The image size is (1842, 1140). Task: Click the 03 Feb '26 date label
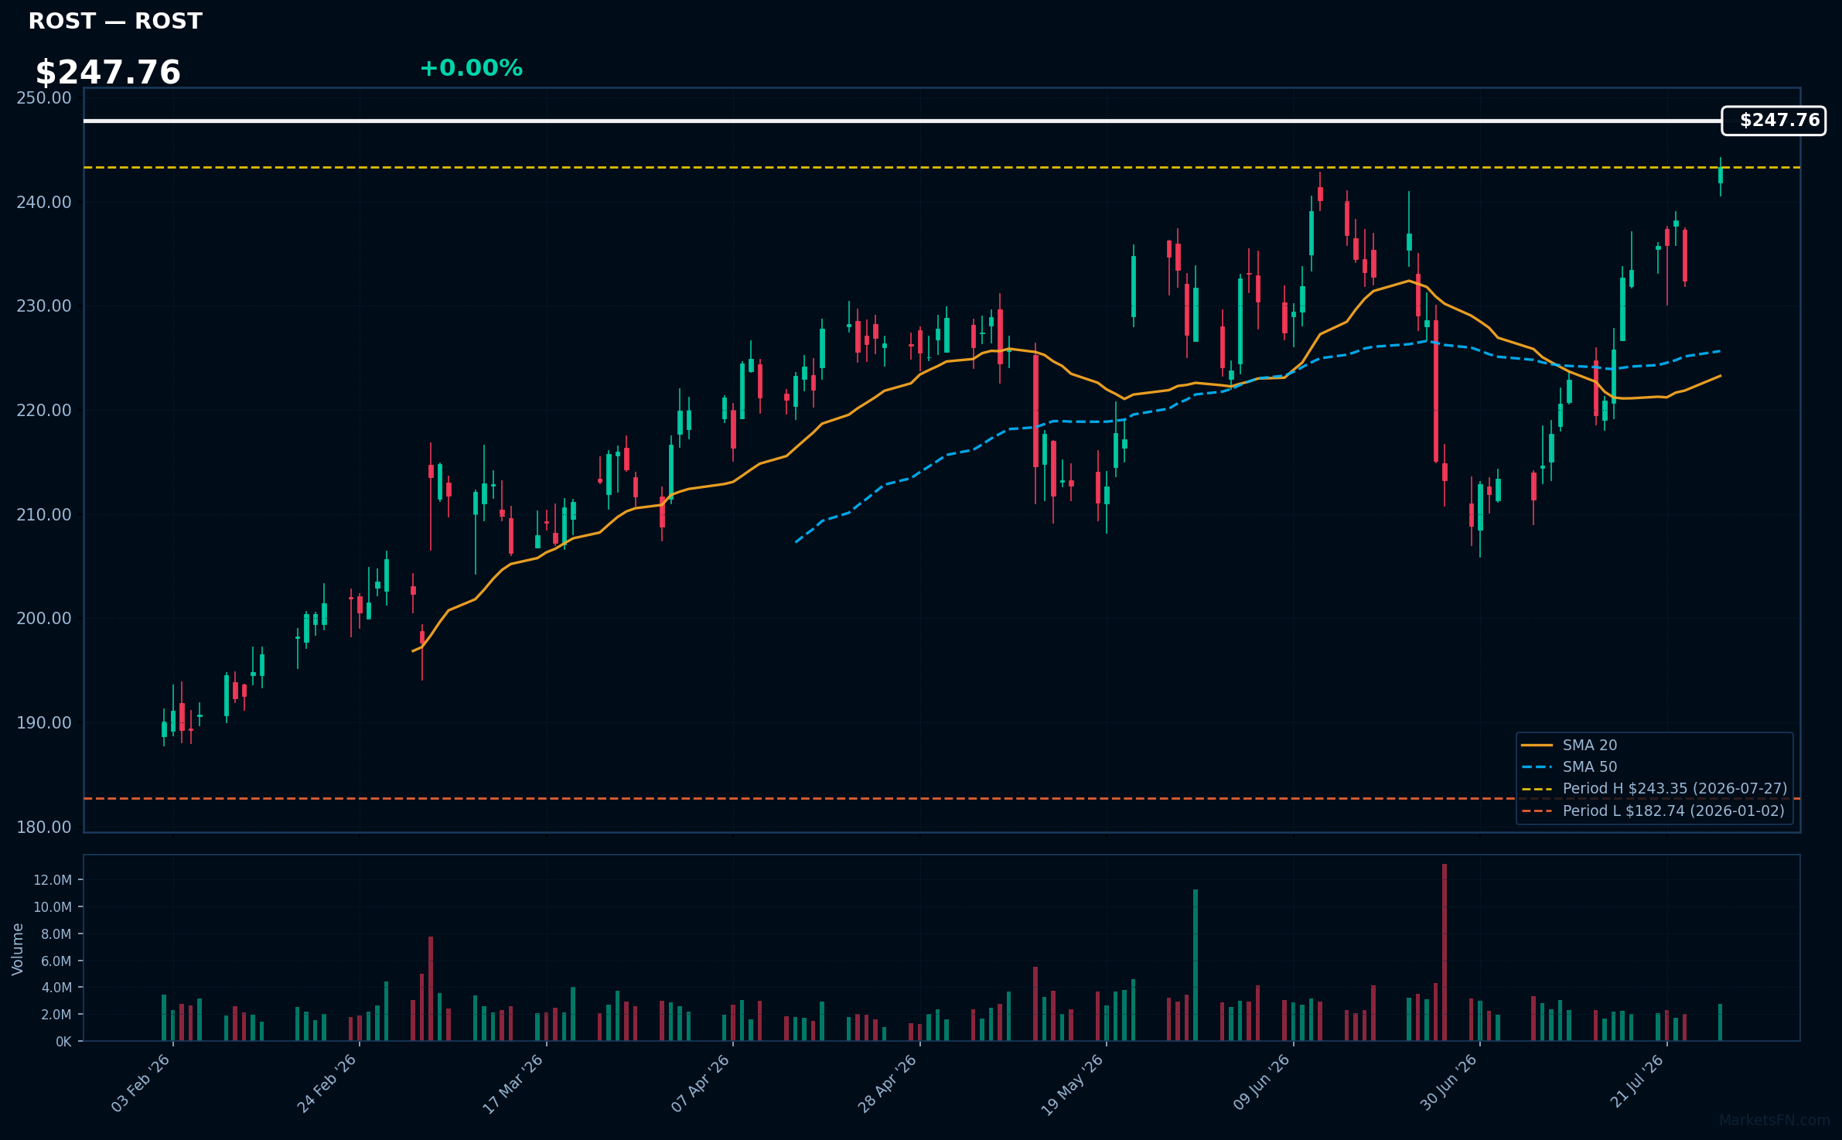(x=141, y=1083)
